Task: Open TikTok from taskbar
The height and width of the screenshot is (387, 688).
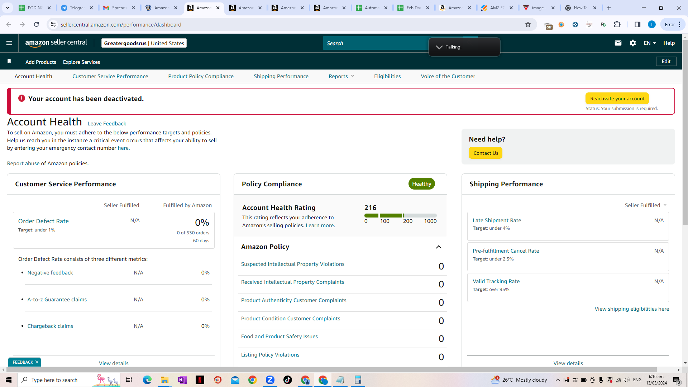Action: (288, 380)
